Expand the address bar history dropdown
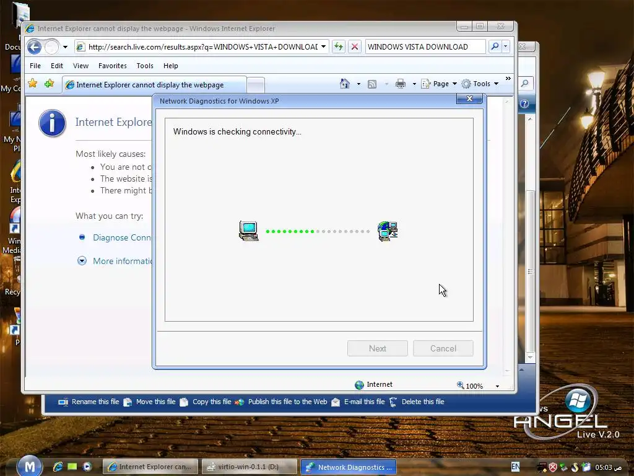This screenshot has width=634, height=476. 323,47
